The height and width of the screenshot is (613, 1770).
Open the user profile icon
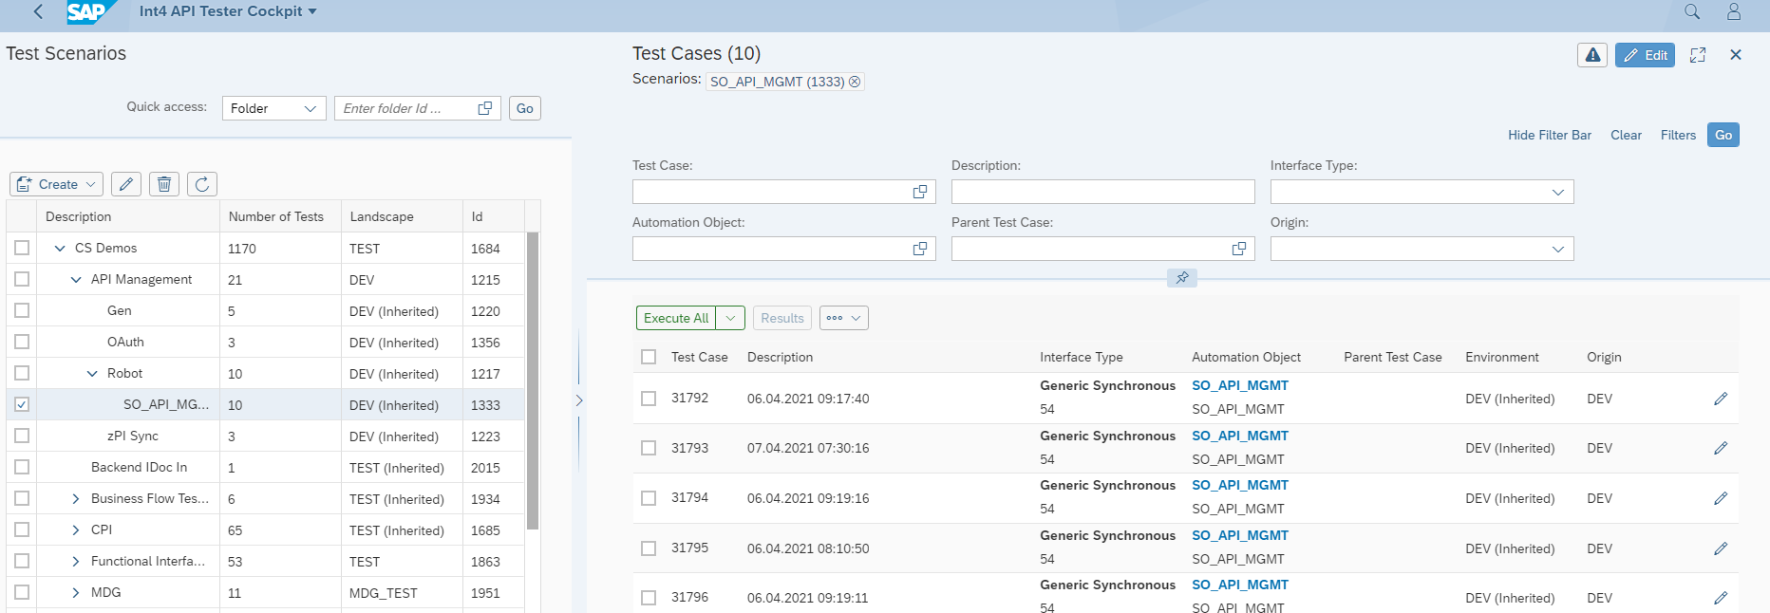[1733, 11]
